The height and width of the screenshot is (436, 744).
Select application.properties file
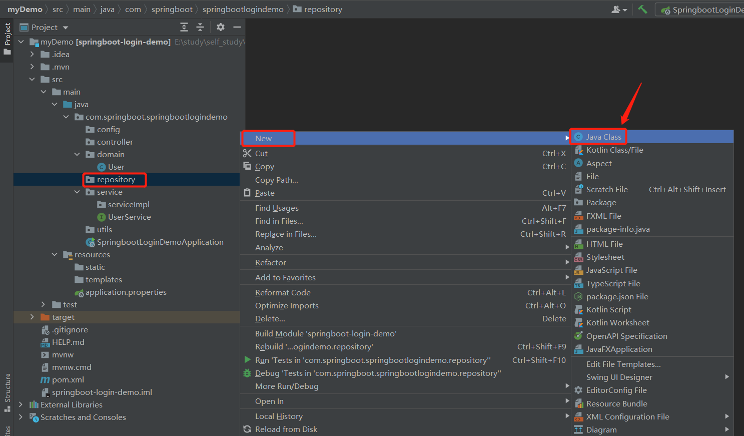[x=126, y=292]
